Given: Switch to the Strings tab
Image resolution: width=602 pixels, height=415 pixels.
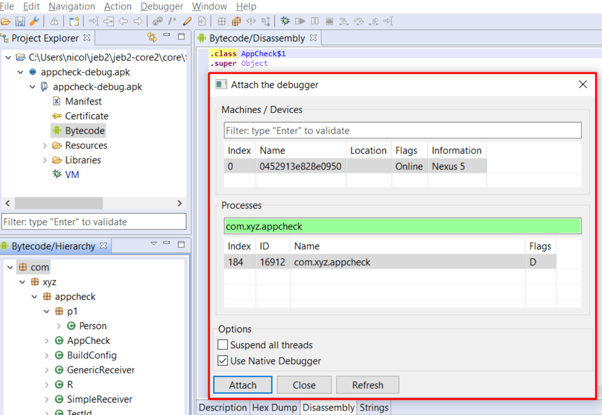Looking at the screenshot, I should point(374,407).
